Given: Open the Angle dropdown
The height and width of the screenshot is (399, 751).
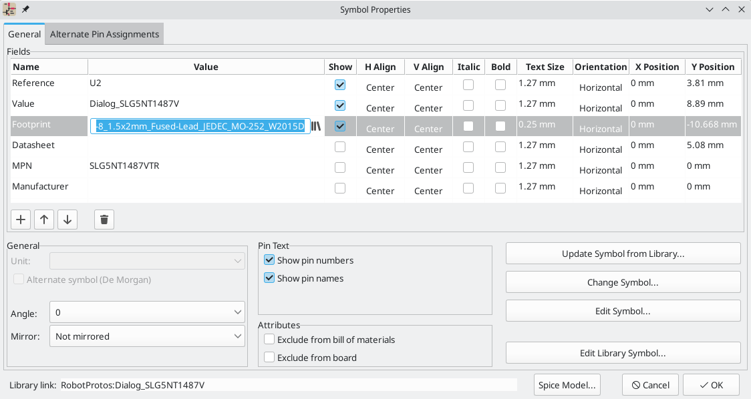Looking at the screenshot, I should [146, 312].
